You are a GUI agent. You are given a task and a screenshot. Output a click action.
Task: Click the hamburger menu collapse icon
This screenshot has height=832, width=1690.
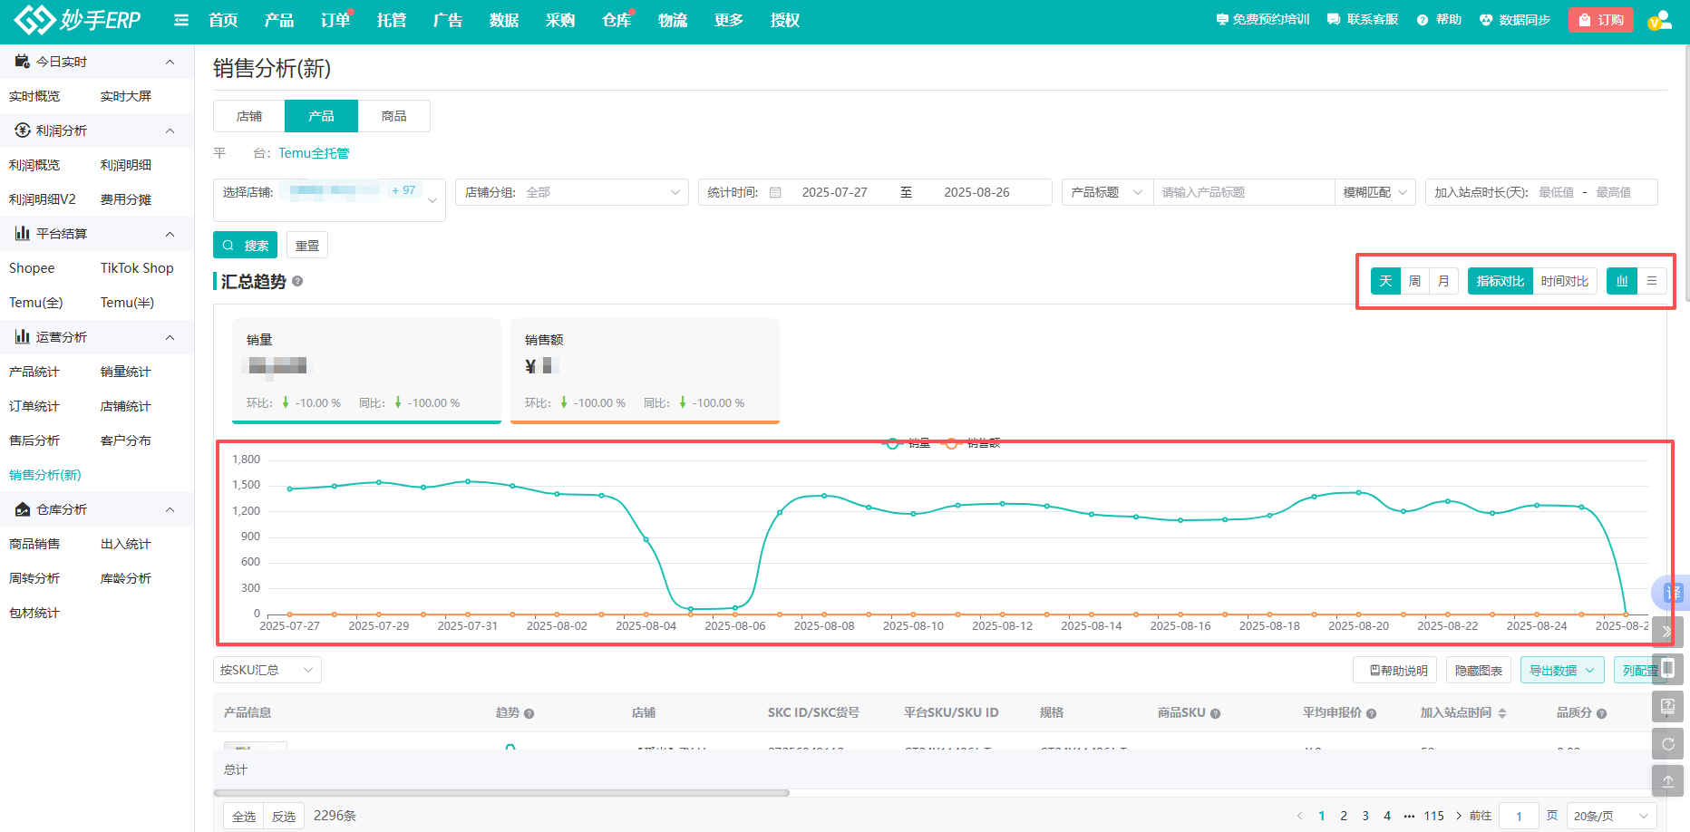[181, 20]
